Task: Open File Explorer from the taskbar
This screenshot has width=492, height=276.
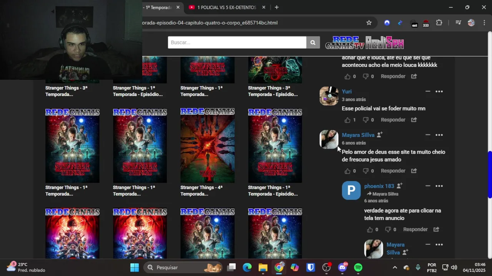Action: tap(263, 268)
